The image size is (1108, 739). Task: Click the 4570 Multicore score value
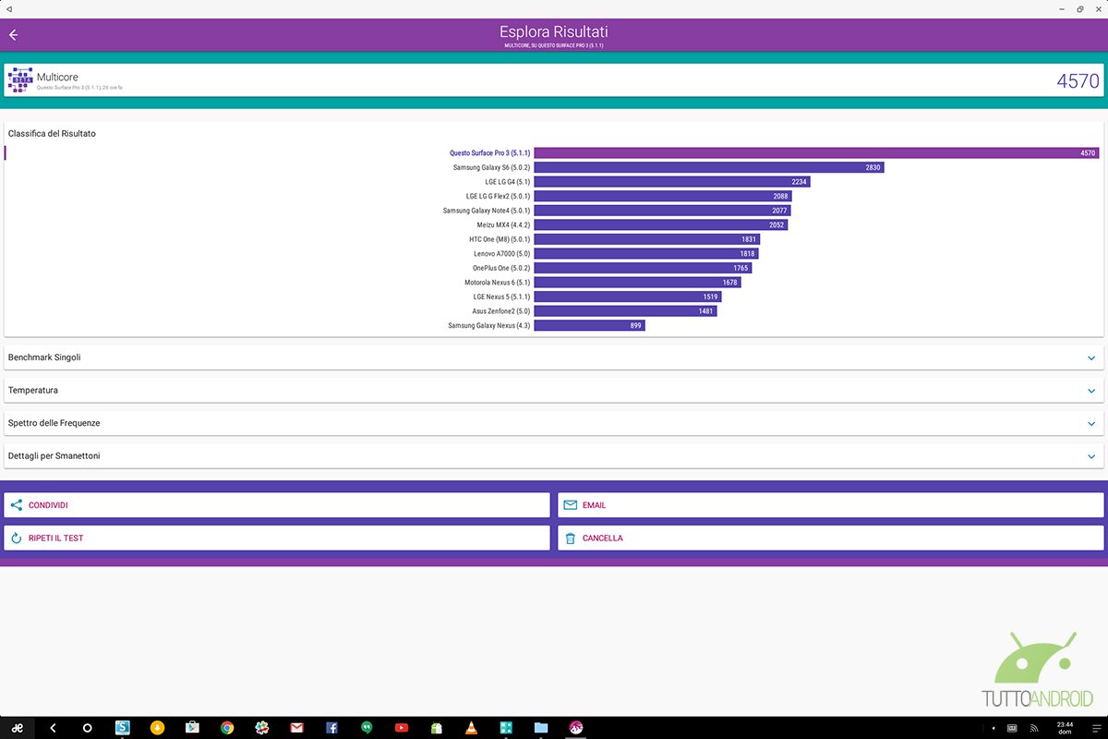1078,80
